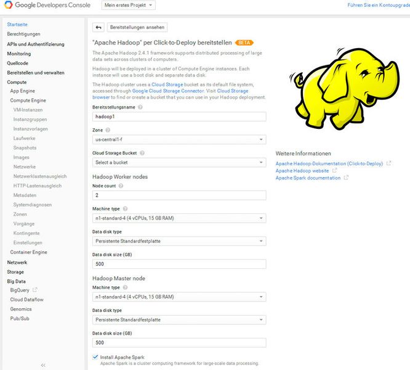Open Container Engine in sidebar

click(28, 252)
